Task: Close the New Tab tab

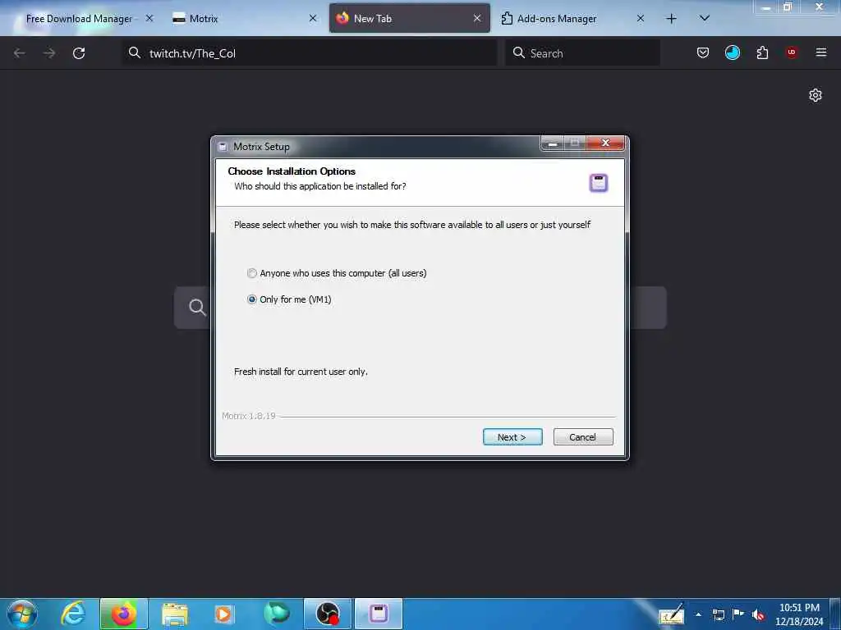Action: tap(477, 19)
